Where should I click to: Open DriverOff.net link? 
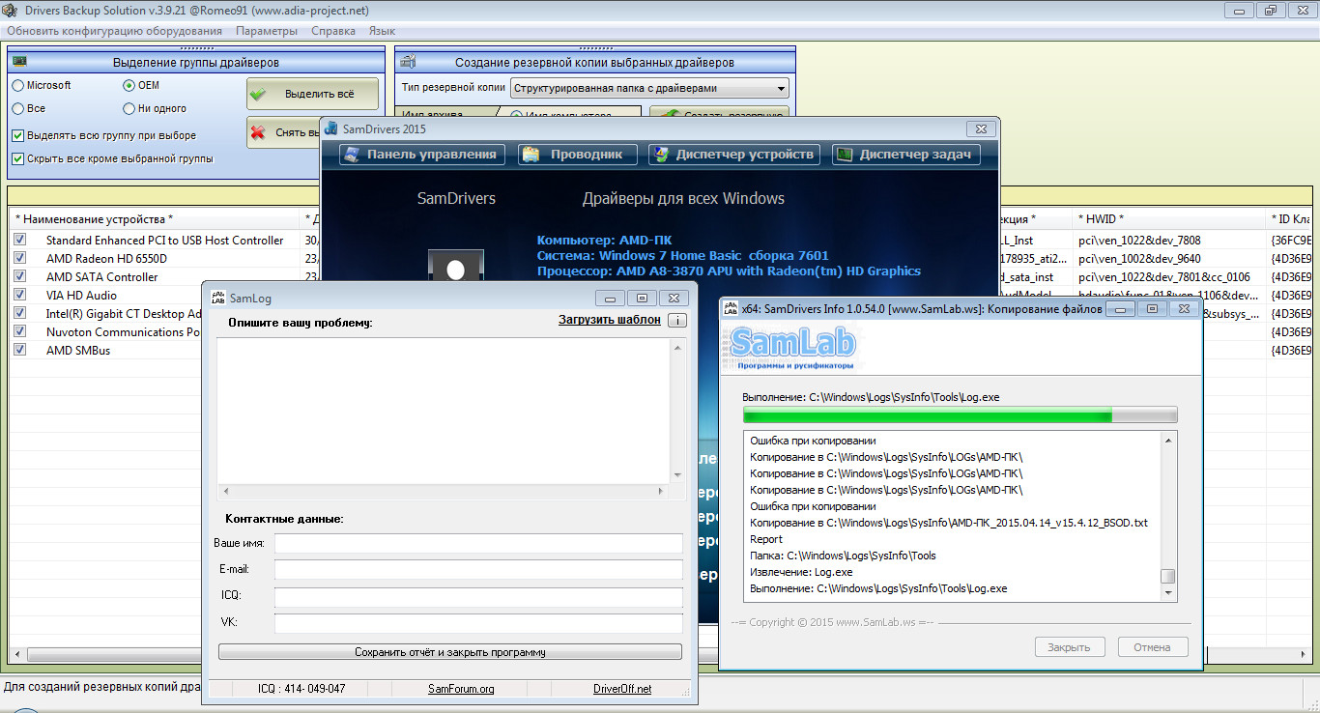pyautogui.click(x=622, y=689)
